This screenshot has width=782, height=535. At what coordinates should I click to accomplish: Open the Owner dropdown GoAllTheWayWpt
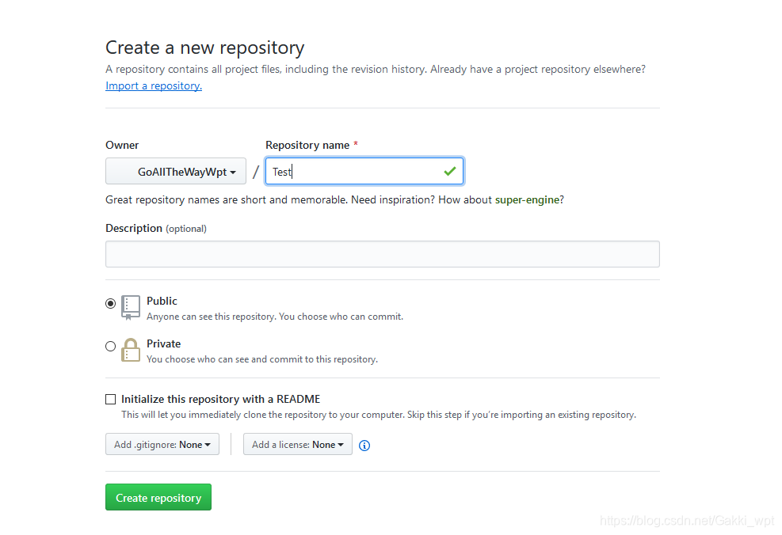176,172
